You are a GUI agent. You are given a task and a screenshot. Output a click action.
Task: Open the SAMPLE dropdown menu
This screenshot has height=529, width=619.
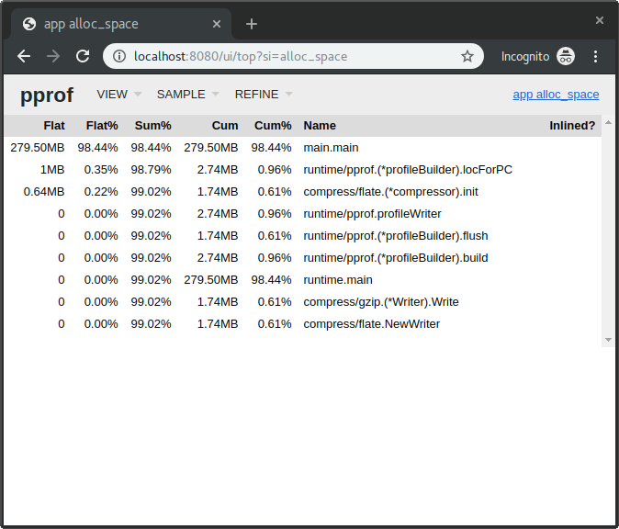pyautogui.click(x=188, y=95)
